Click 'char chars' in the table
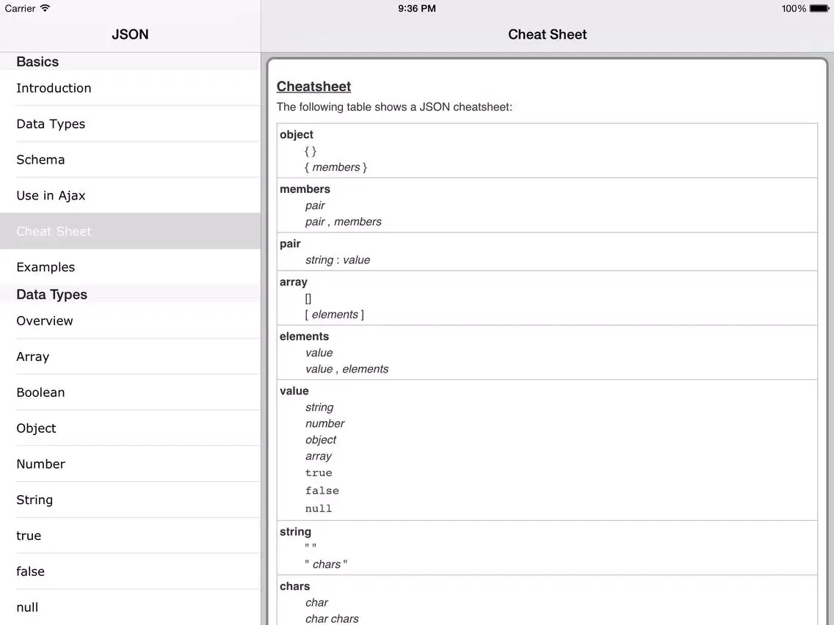This screenshot has height=625, width=834. pos(332,618)
